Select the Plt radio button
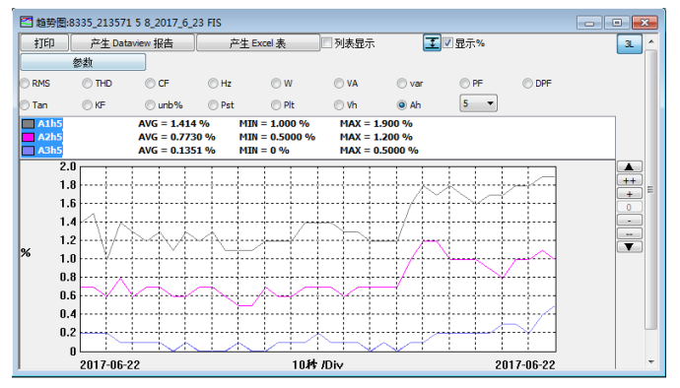The image size is (680, 388). tap(276, 105)
